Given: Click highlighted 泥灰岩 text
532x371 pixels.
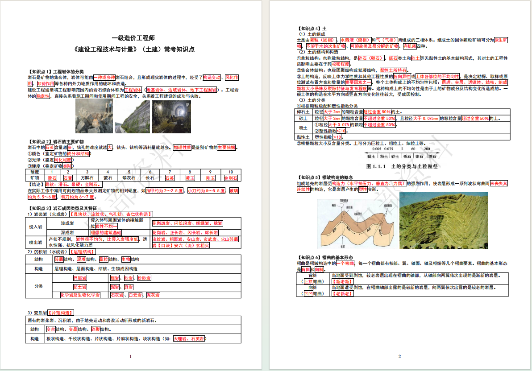Looking at the screenshot, I should coord(153,295).
